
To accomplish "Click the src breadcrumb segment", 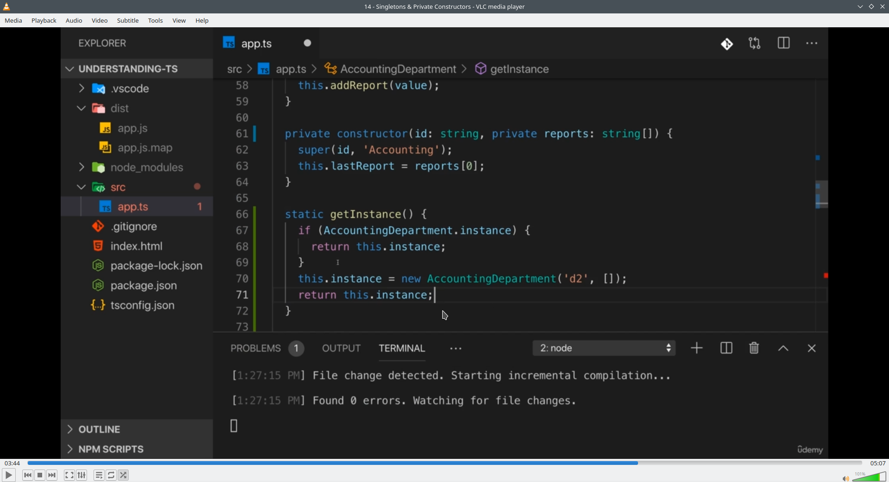I will 235,69.
